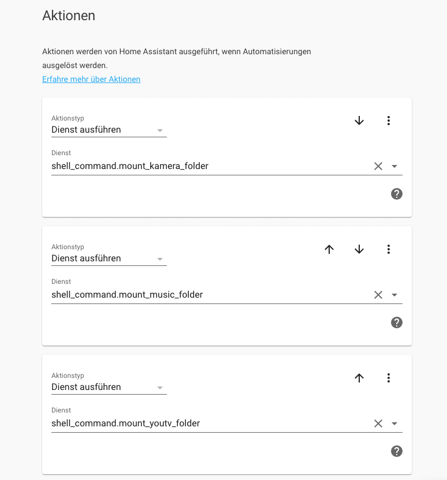Clear the mount_kamera_folder service field
Image resolution: width=447 pixels, height=480 pixels.
point(378,166)
